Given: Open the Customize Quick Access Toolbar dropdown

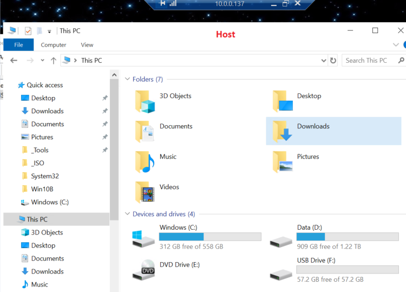Looking at the screenshot, I should 49,31.
